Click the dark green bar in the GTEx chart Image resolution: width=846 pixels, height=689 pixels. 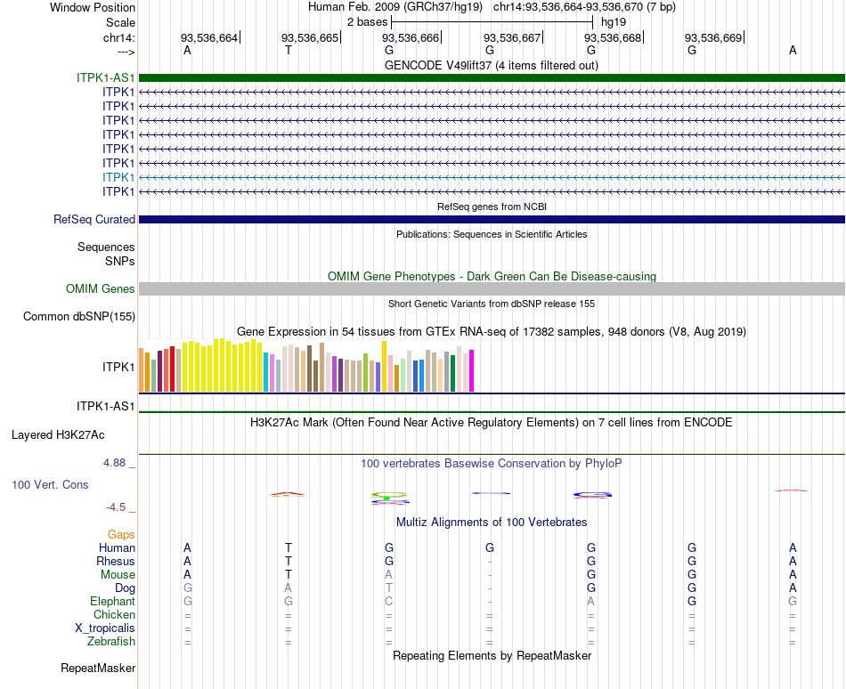pos(452,374)
